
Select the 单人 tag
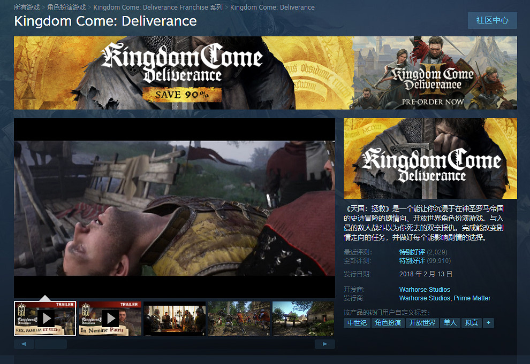coord(450,323)
